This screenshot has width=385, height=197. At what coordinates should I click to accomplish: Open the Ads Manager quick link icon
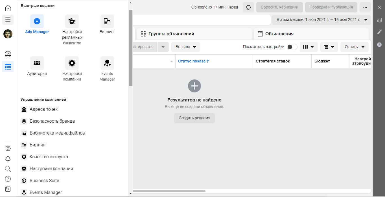(37, 21)
